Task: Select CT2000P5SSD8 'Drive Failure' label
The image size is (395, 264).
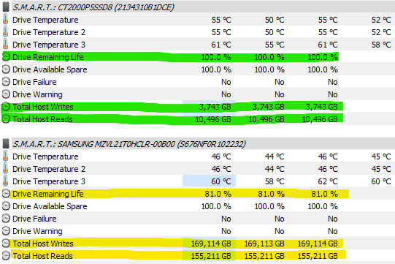Action: point(34,82)
